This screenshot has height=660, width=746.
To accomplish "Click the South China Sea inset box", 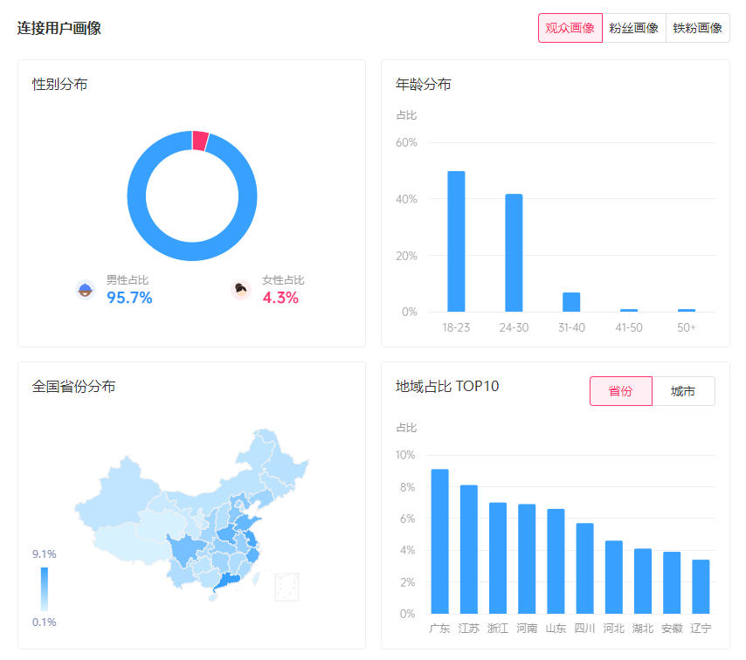I will tap(287, 587).
